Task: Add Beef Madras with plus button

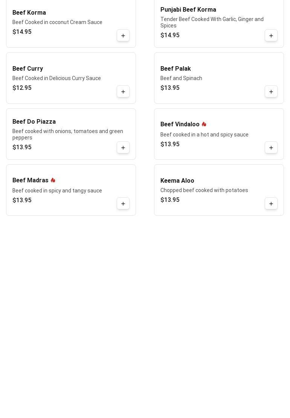Action: (123, 204)
